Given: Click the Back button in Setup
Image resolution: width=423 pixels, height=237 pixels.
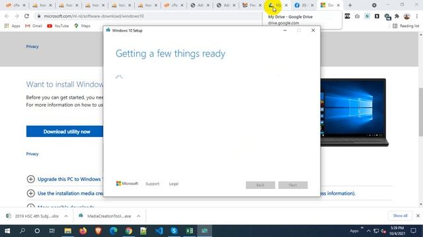Looking at the screenshot, I should coord(260,185).
